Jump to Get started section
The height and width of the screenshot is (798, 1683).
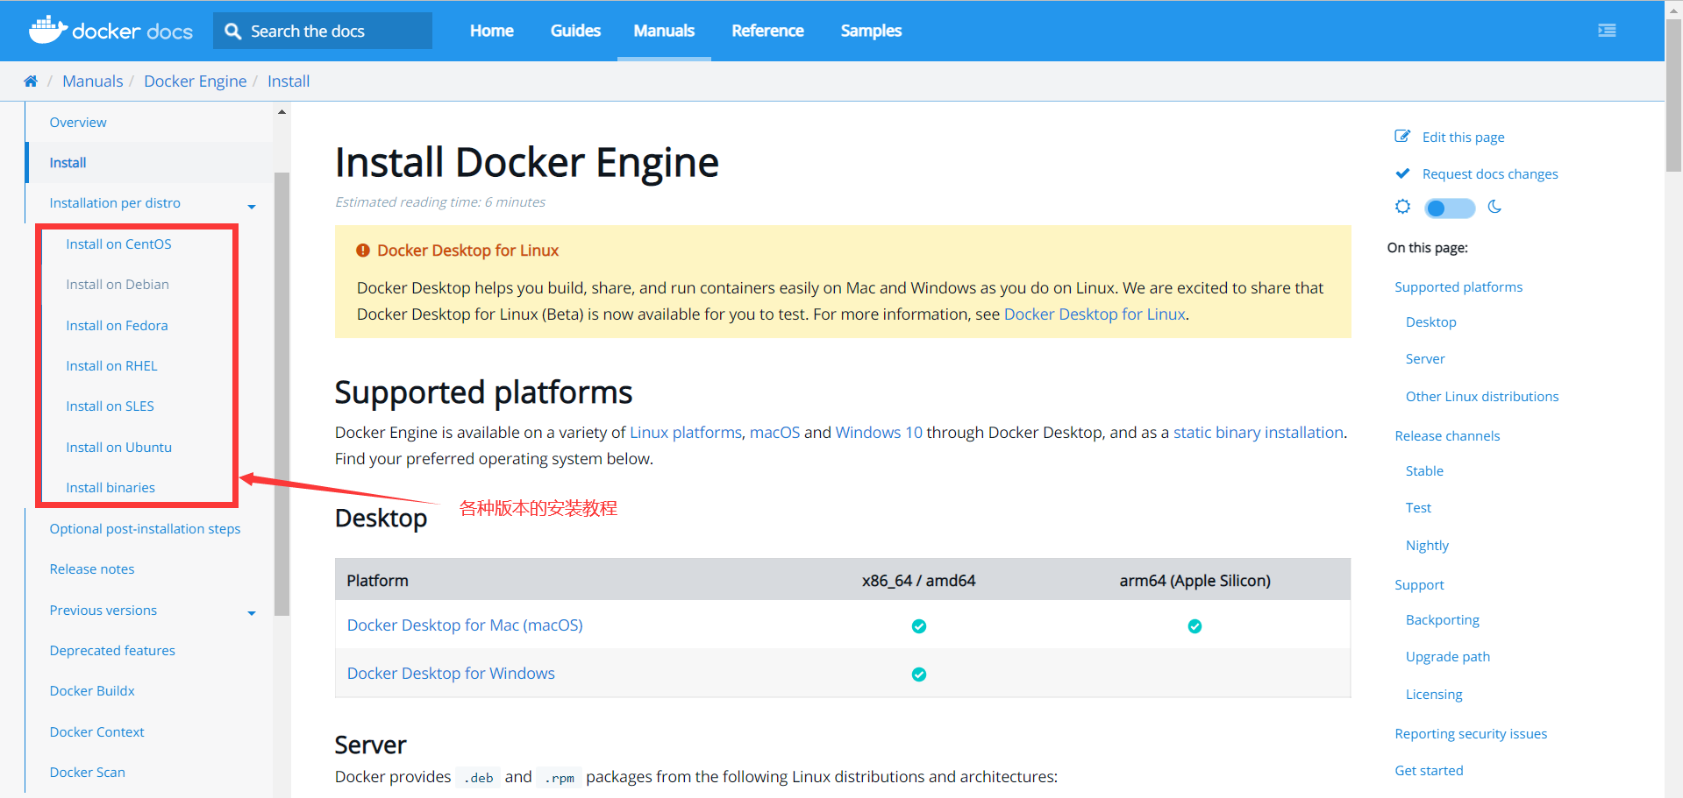(x=1429, y=771)
